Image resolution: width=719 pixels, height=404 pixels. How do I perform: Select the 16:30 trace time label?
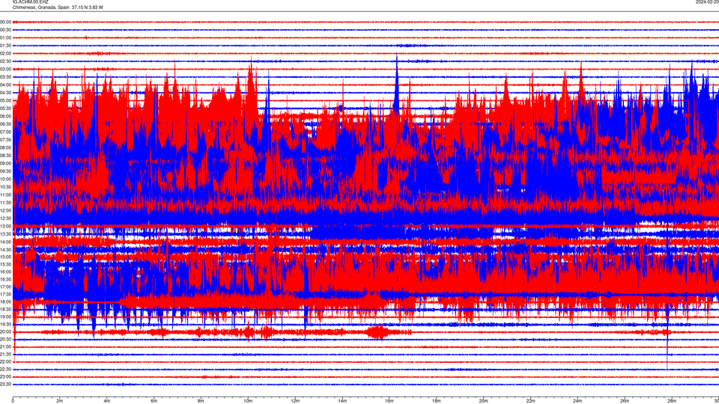click(x=5, y=279)
